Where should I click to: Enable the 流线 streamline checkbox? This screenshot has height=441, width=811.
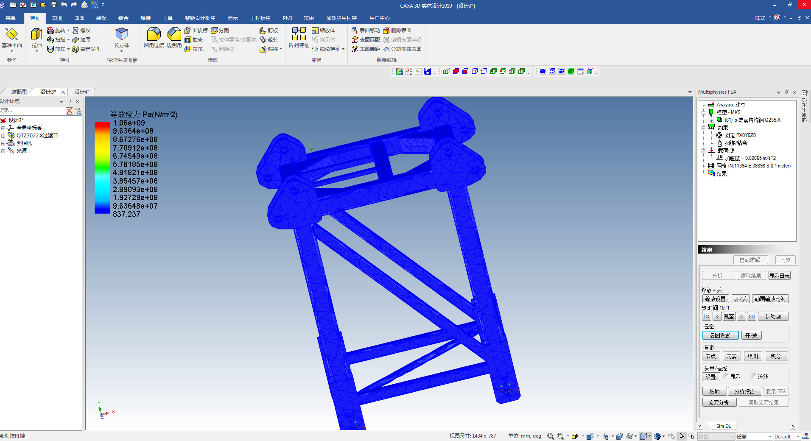755,377
